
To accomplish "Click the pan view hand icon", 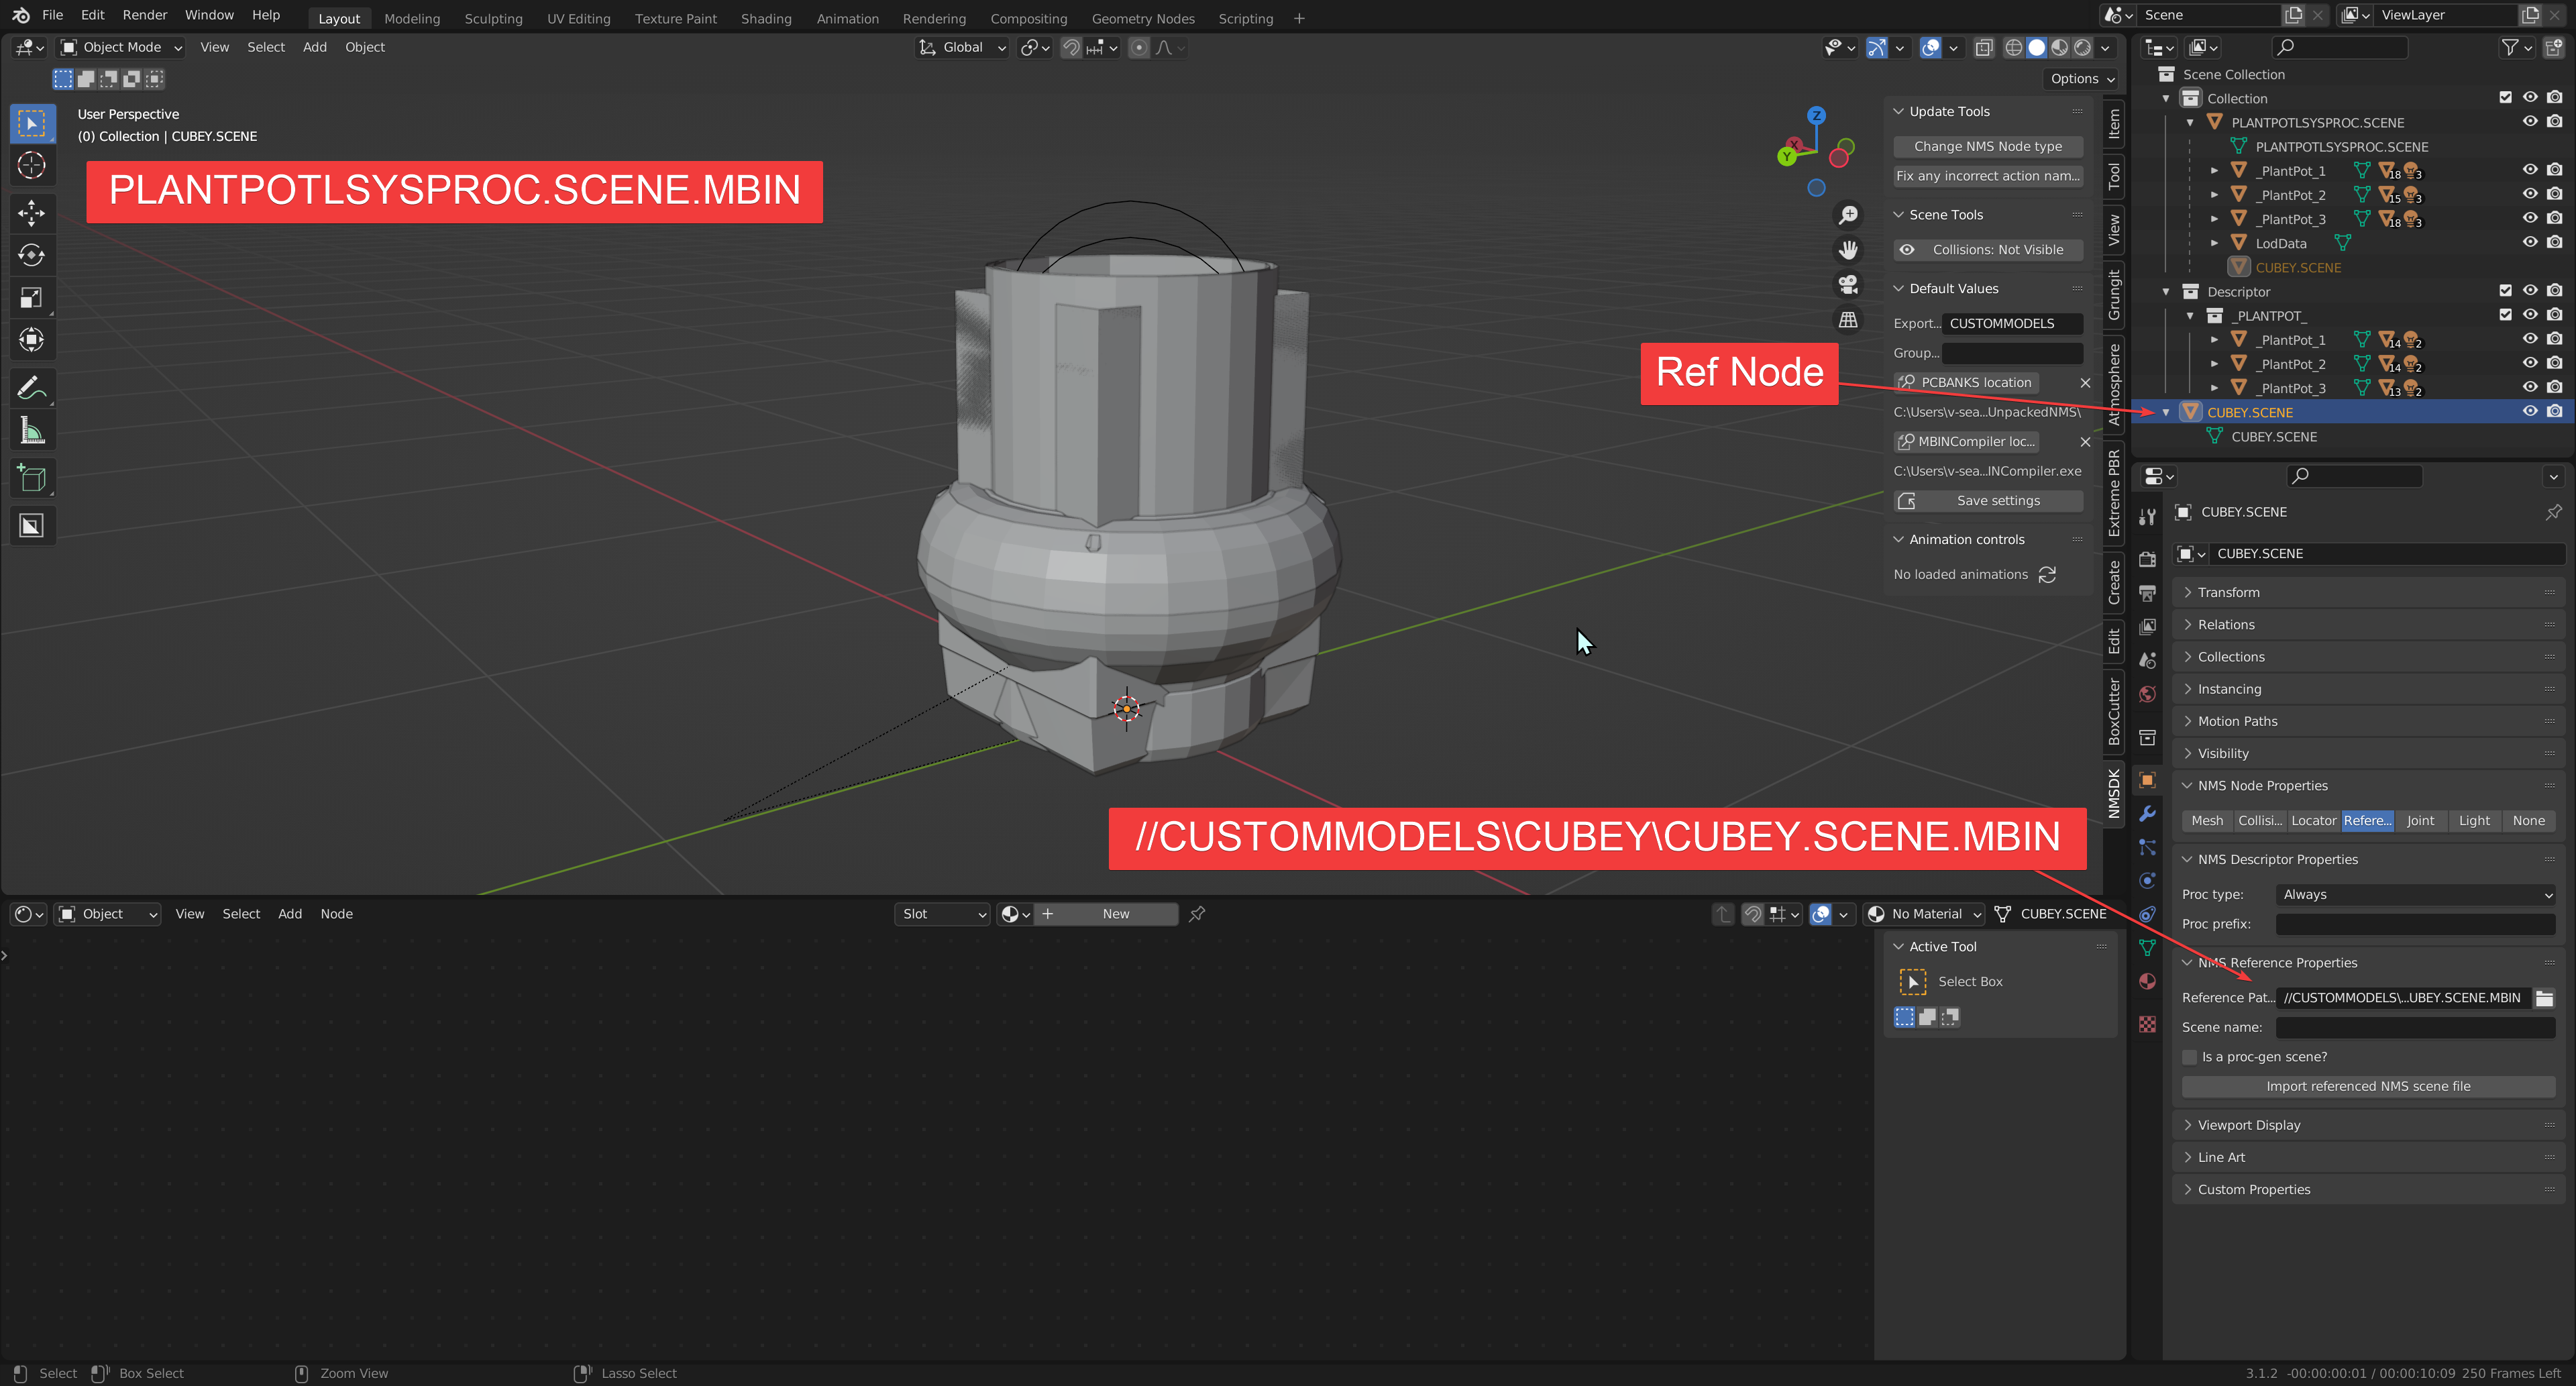I will tap(1848, 250).
